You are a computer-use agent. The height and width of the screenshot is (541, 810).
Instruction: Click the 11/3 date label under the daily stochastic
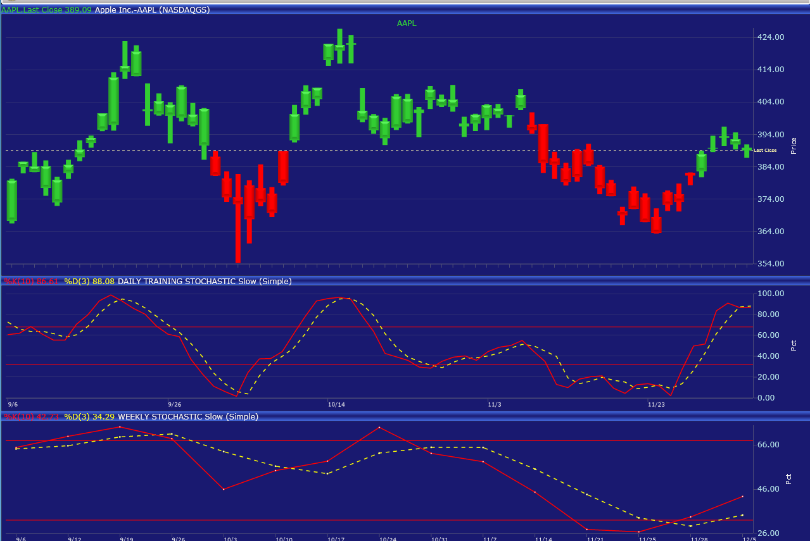point(495,404)
